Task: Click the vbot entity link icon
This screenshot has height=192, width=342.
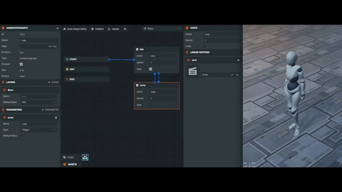Action: click(x=238, y=60)
